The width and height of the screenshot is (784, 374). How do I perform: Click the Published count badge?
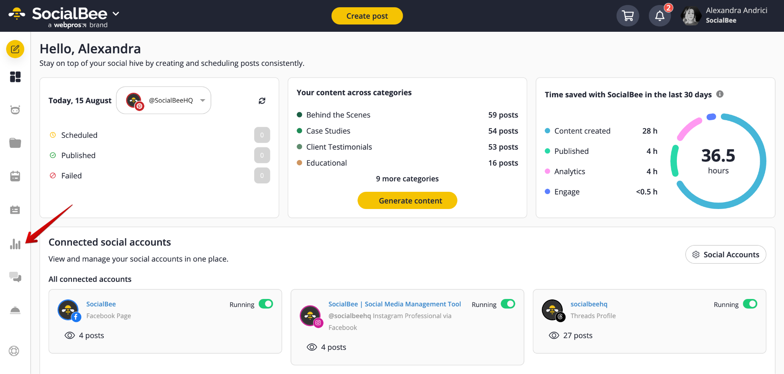tap(262, 155)
